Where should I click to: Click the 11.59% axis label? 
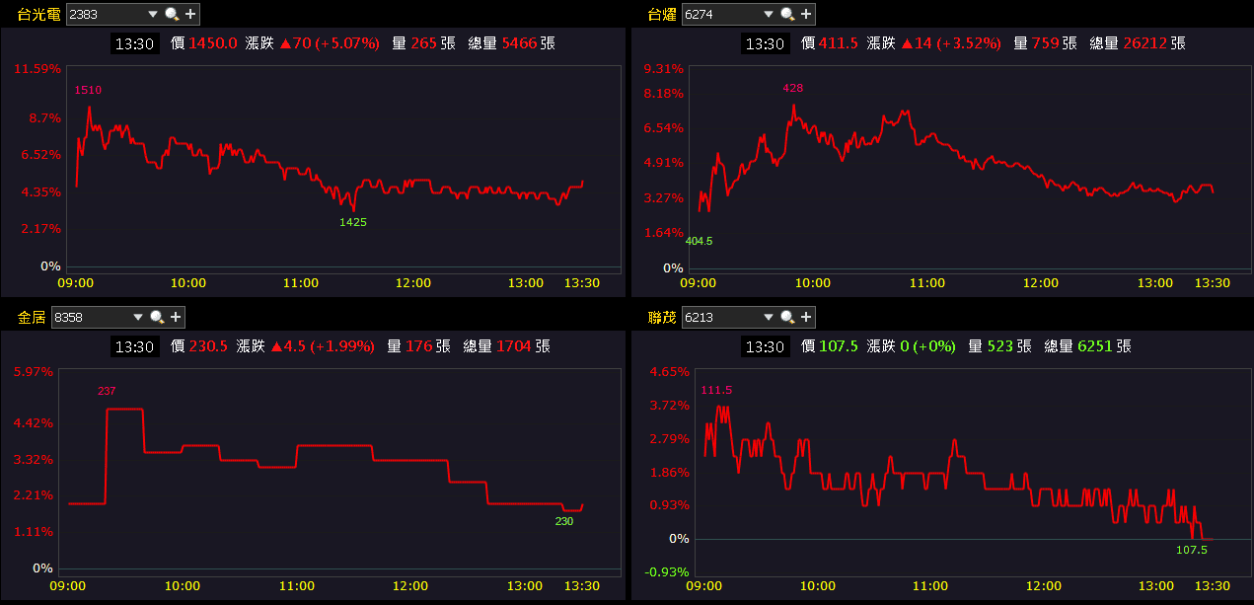tap(37, 68)
